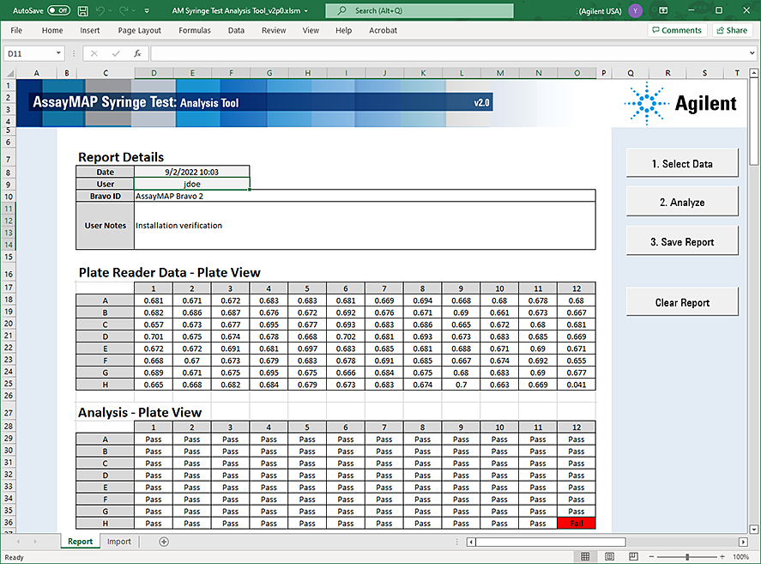Click the cancel (X) icon in formula bar

(x=94, y=53)
